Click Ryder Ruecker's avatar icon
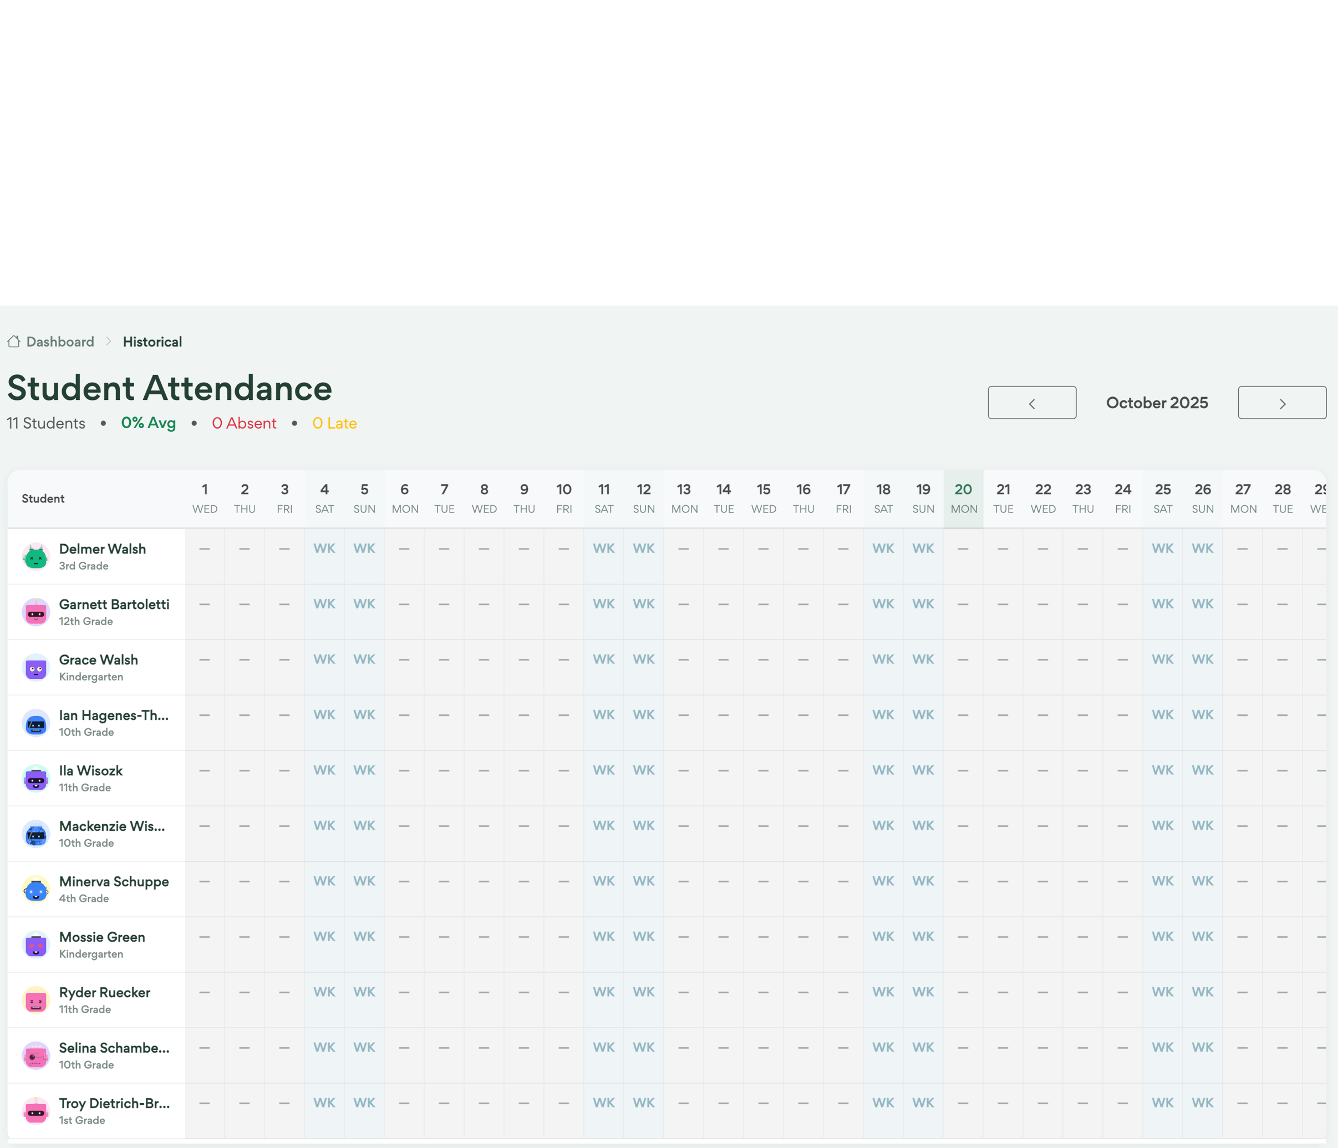Image resolution: width=1338 pixels, height=1148 pixels. (36, 1000)
